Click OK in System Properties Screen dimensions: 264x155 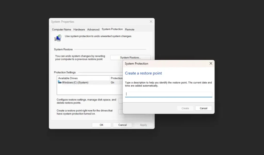click(101, 125)
